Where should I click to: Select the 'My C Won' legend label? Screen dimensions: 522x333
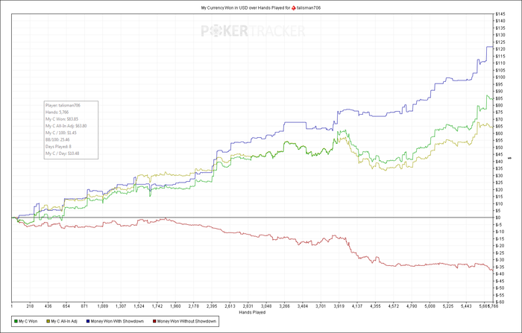(x=28, y=321)
